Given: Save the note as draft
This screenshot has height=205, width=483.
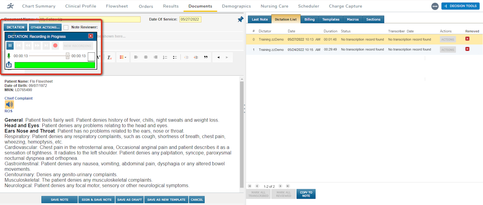Looking at the screenshot, I should pyautogui.click(x=129, y=200).
